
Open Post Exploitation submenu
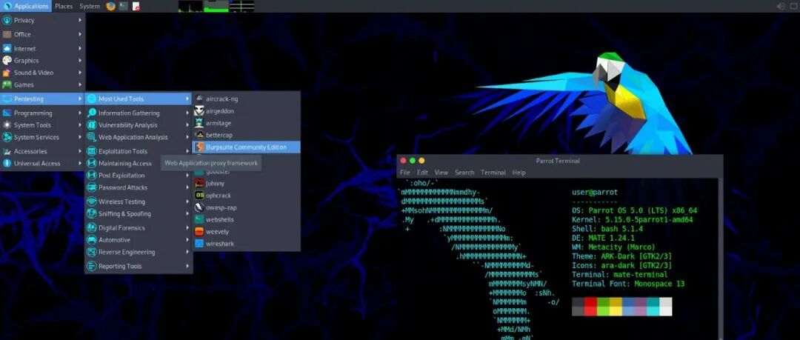[x=139, y=176]
